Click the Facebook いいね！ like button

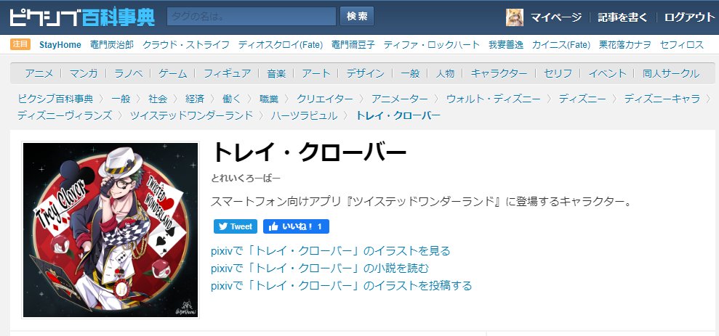click(296, 226)
